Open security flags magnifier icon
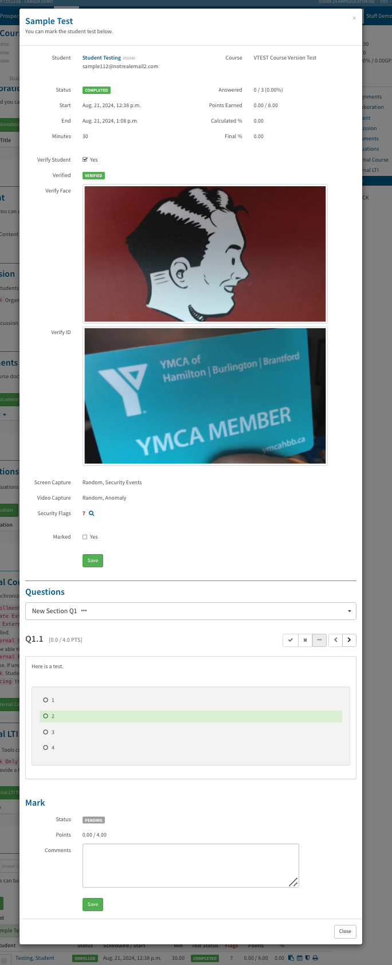 click(92, 513)
